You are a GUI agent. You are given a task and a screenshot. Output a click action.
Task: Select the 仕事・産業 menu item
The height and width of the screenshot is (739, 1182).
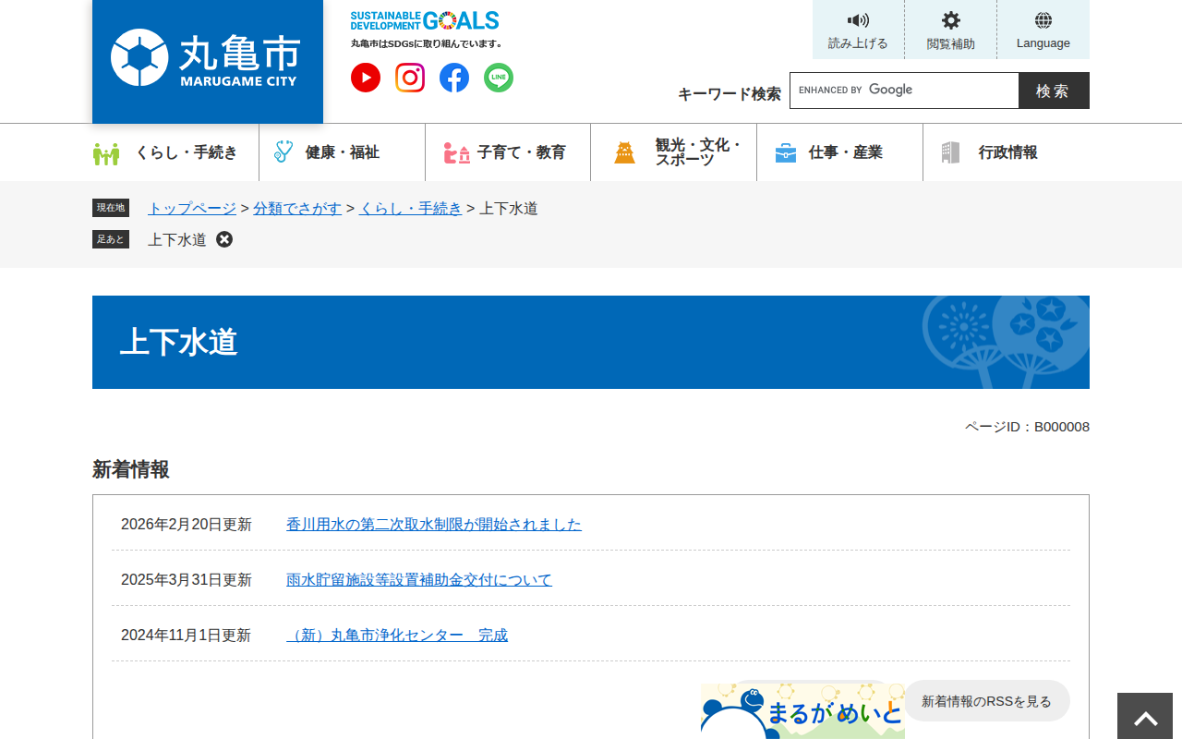pos(840,152)
